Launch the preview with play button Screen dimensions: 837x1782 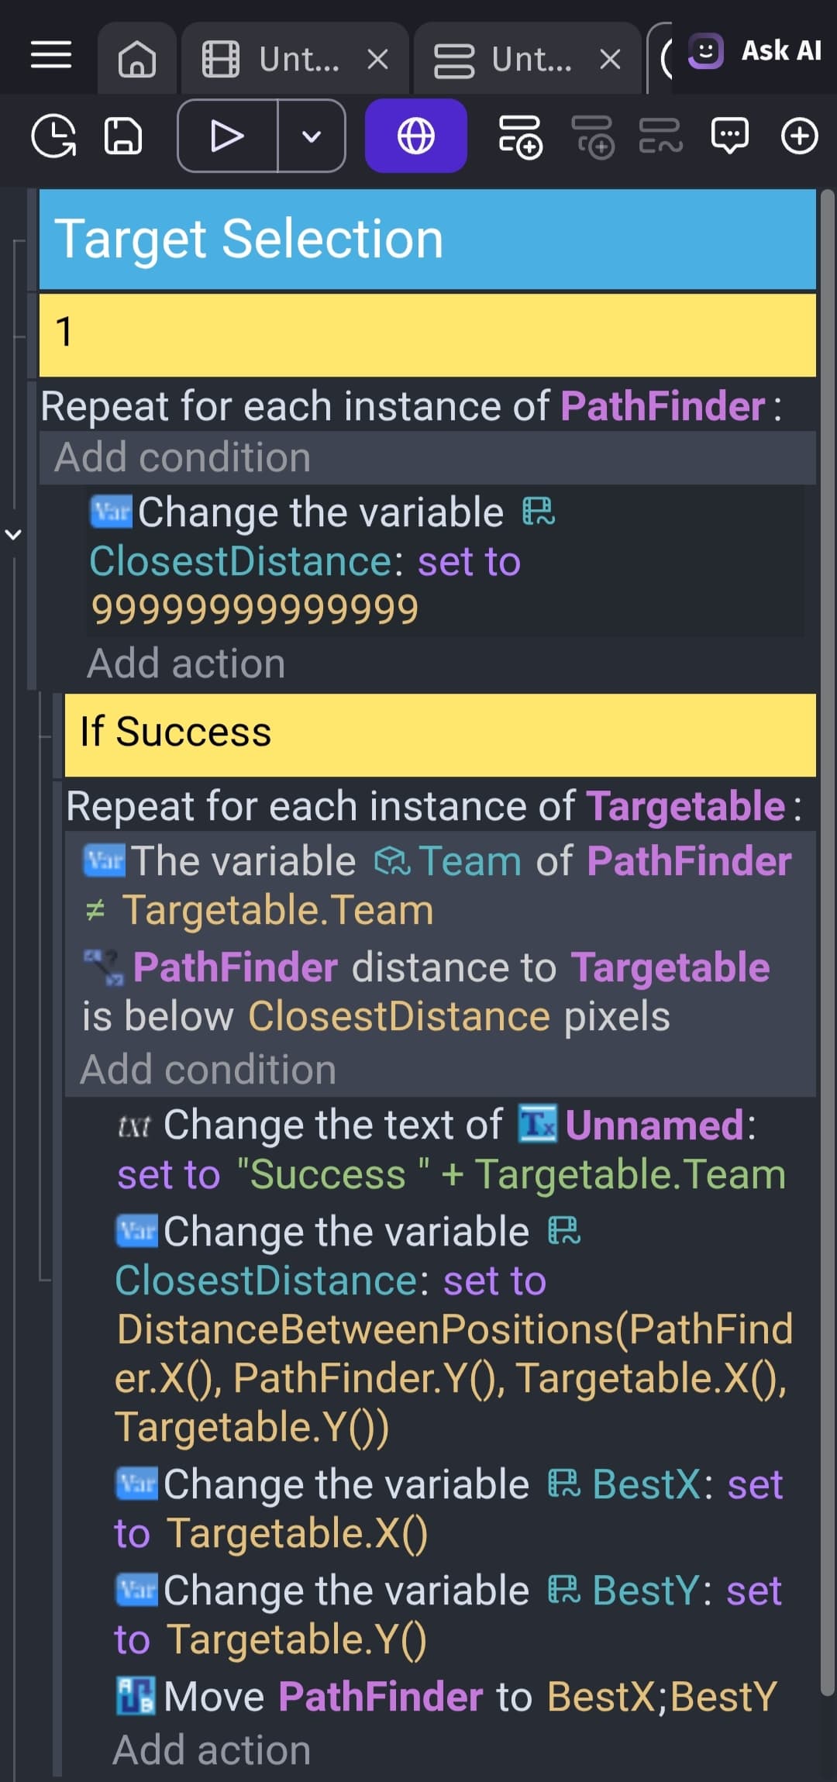point(227,136)
